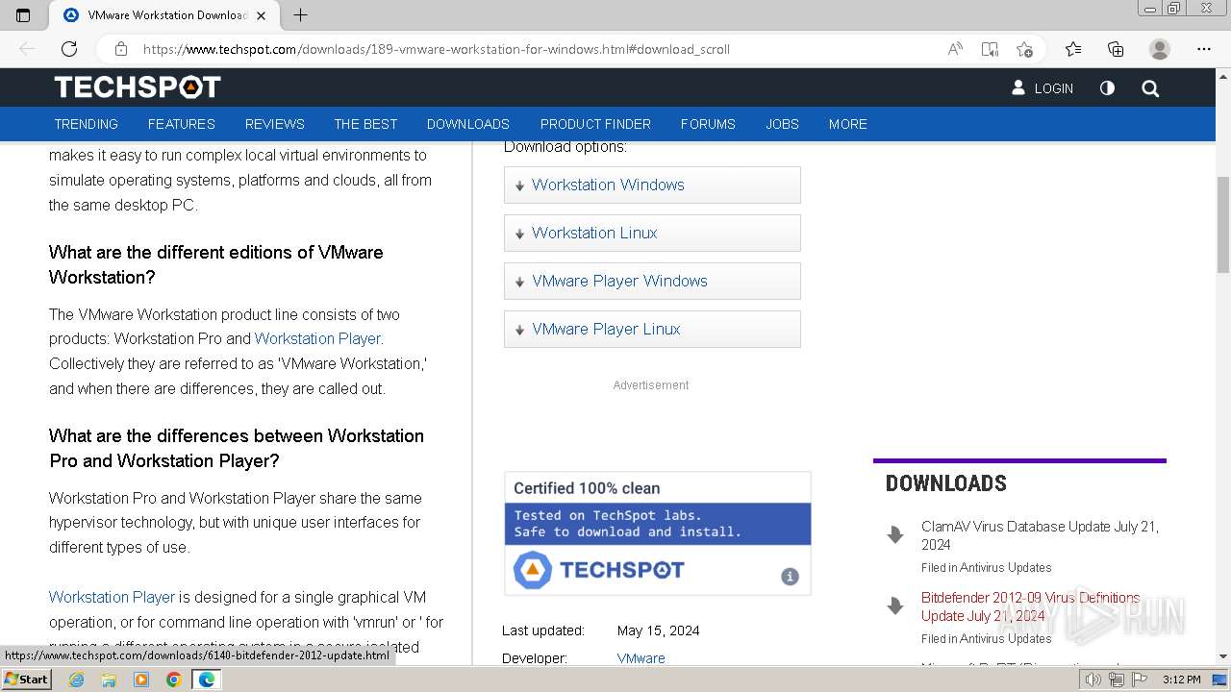Viewport: 1231px width, 692px height.
Task: Download VMware Player Windows option
Action: pyautogui.click(x=652, y=281)
